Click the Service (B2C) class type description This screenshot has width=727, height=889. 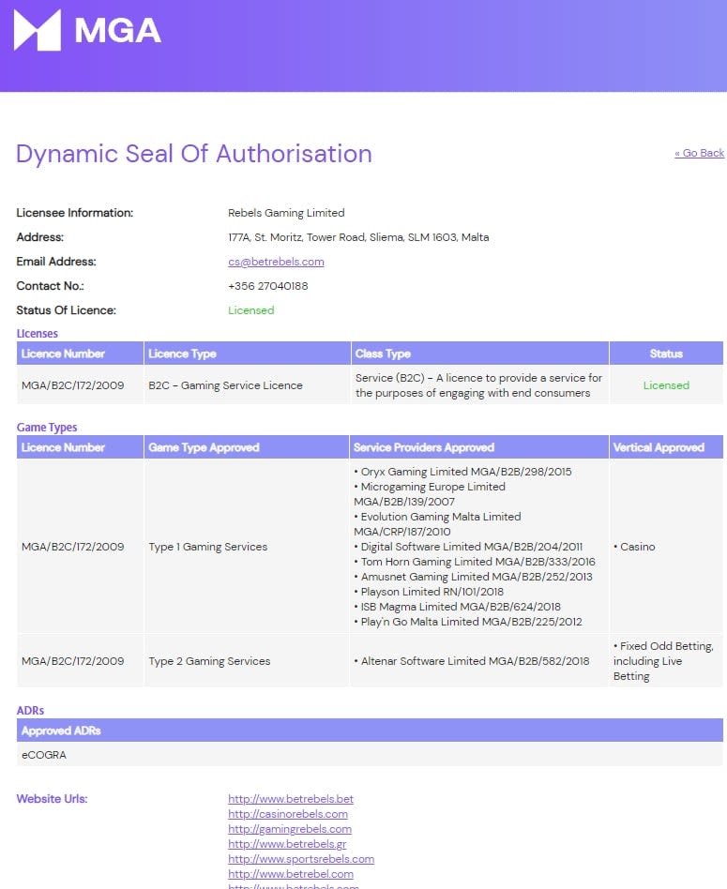(478, 385)
